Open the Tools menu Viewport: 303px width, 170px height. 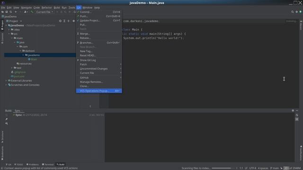point(71,8)
